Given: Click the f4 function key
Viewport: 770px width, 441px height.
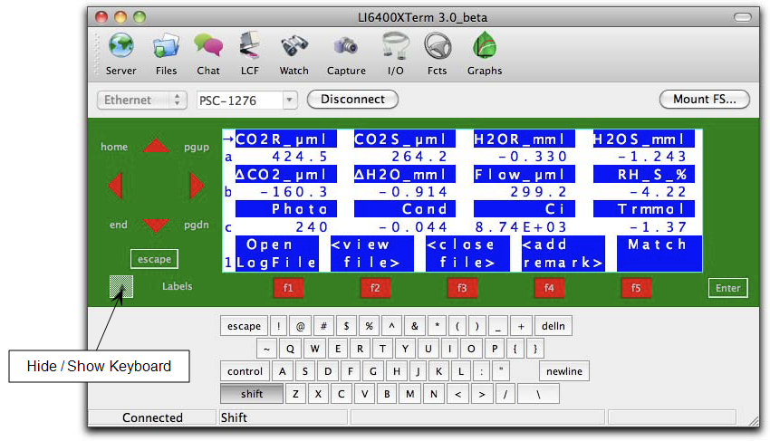Looking at the screenshot, I should point(549,288).
